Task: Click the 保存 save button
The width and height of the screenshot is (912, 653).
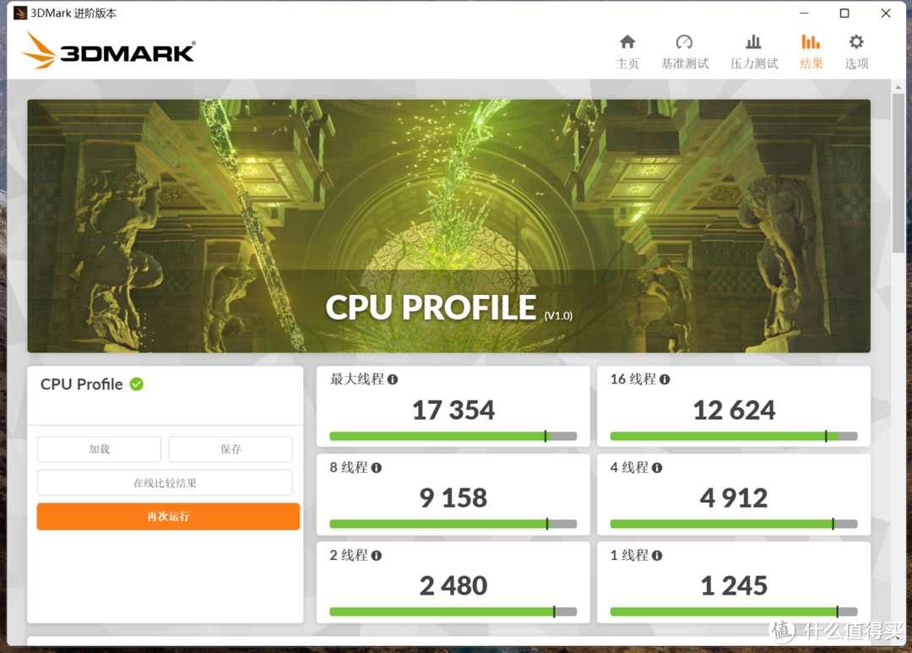Action: (231, 449)
